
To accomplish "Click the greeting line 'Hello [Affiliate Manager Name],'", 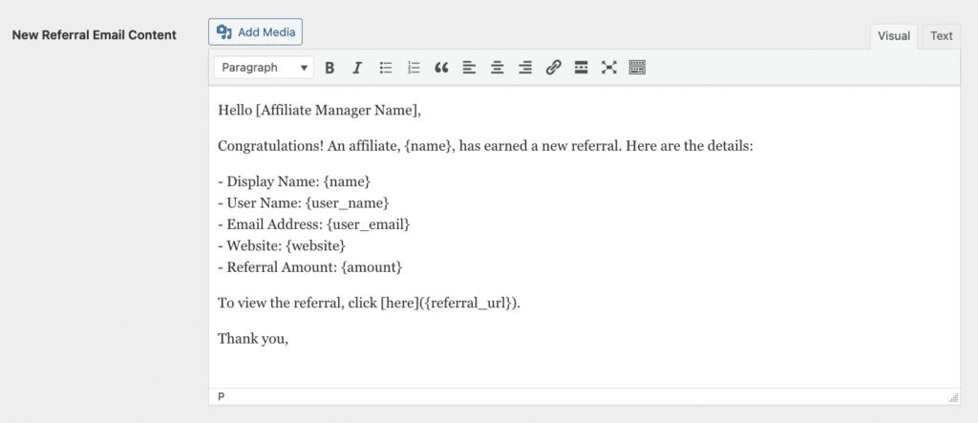I will (x=319, y=111).
